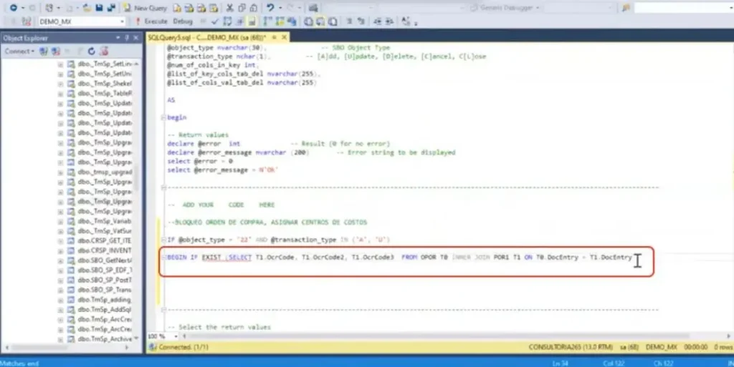Image resolution: width=734 pixels, height=367 pixels.
Task: Click the Copy icon in toolbar
Action: point(242,8)
